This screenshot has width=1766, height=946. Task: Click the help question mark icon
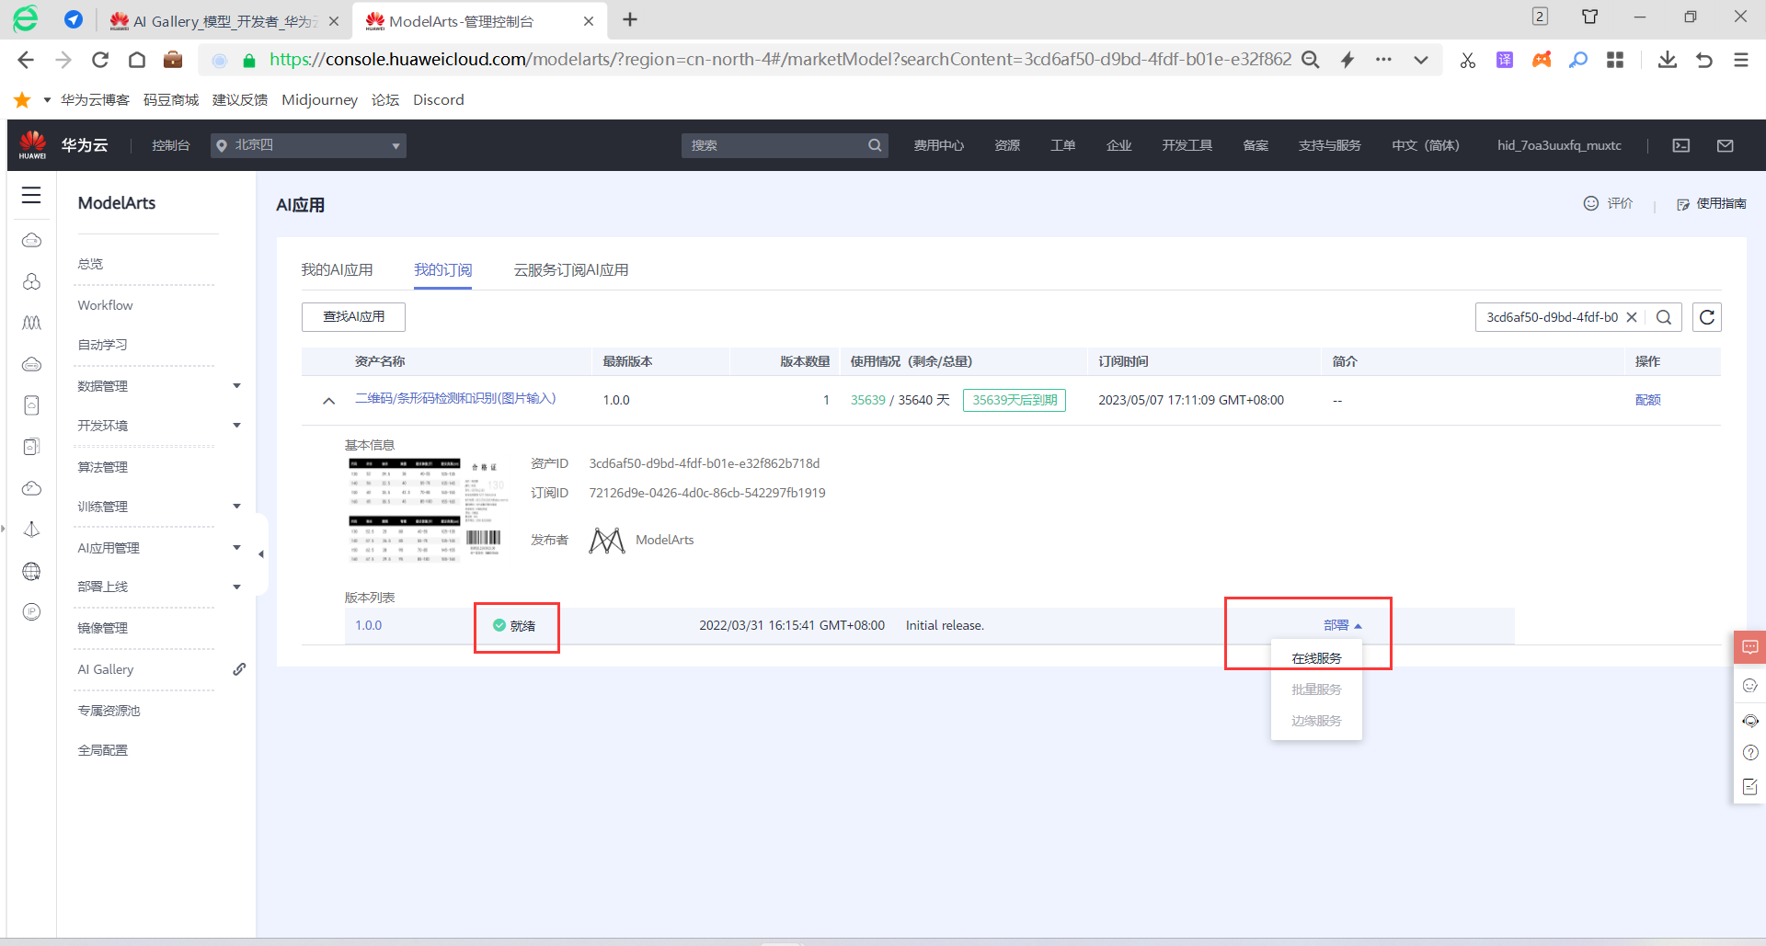pyautogui.click(x=1750, y=753)
